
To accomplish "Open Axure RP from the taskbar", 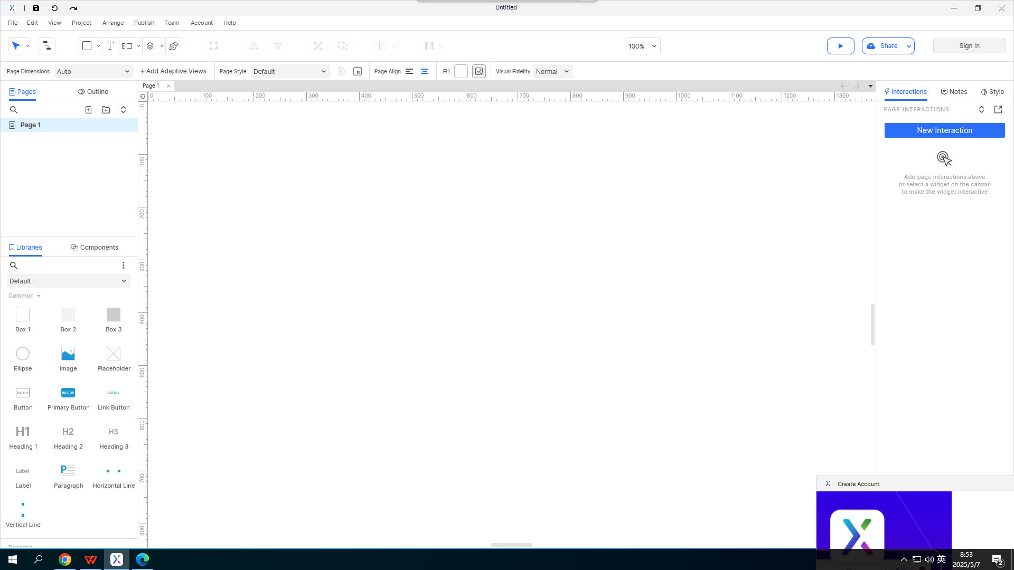I will click(x=117, y=559).
